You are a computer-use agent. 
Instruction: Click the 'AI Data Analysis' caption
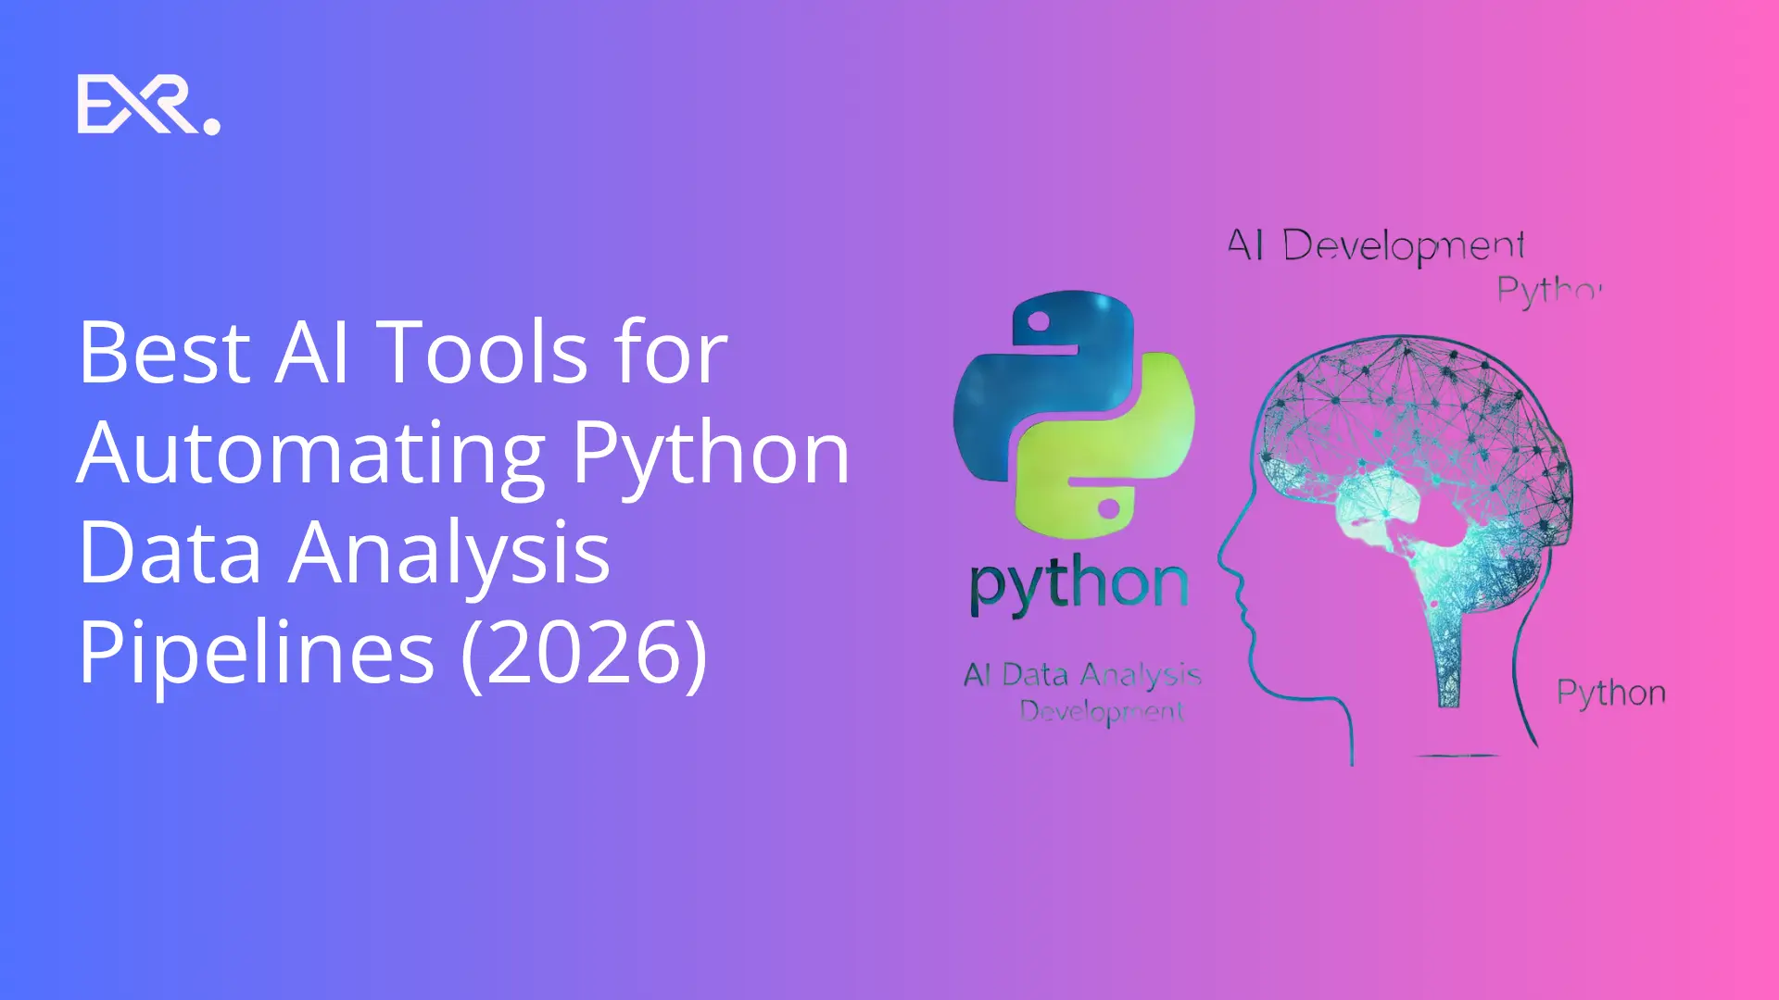[1082, 675]
